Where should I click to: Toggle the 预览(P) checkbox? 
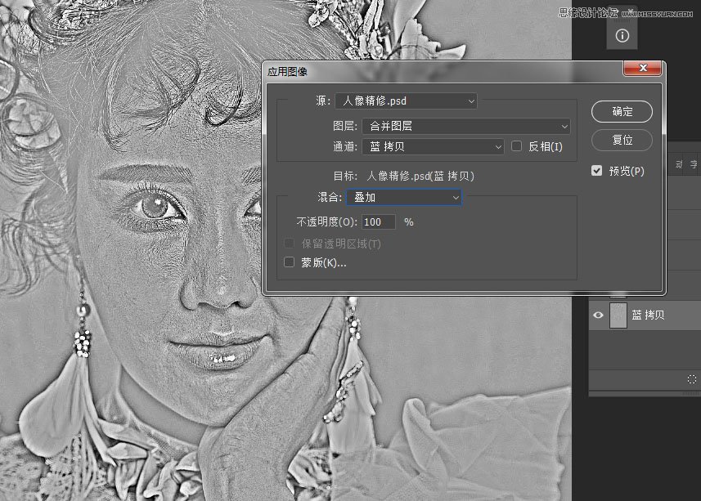tap(596, 171)
